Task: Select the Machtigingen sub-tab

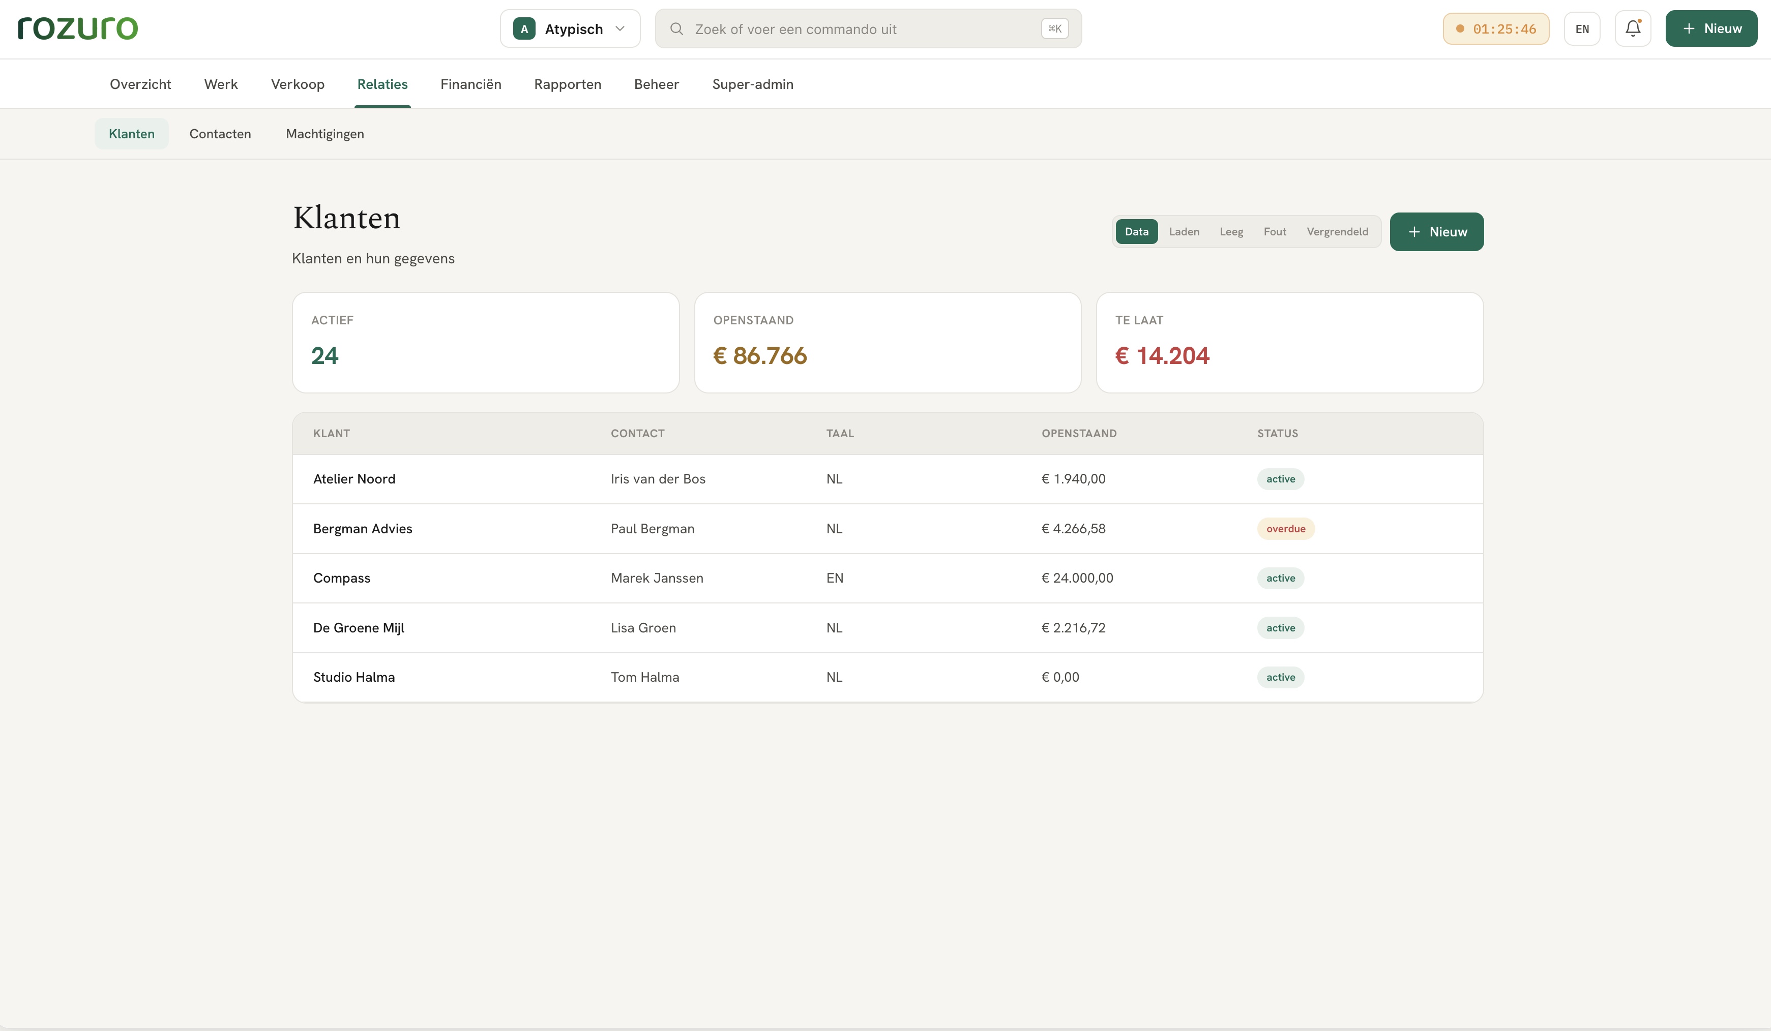Action: [324, 134]
